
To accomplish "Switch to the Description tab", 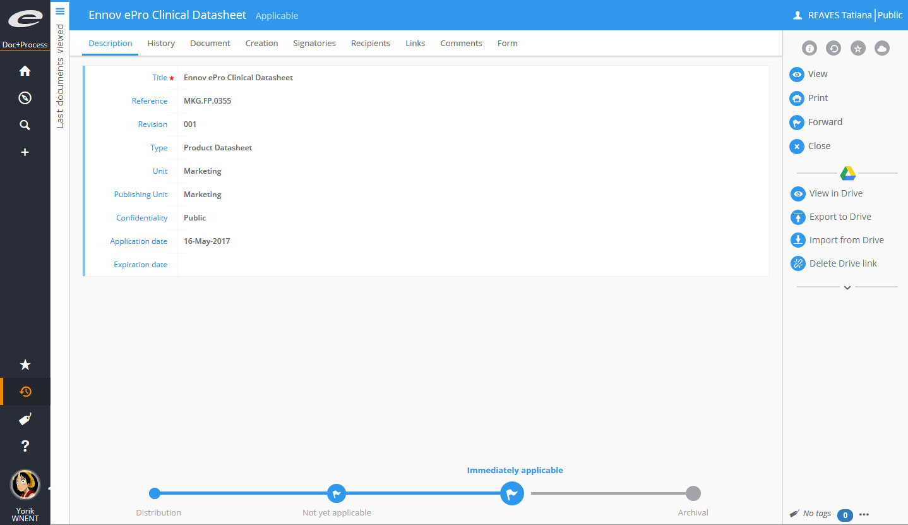I will [x=111, y=44].
